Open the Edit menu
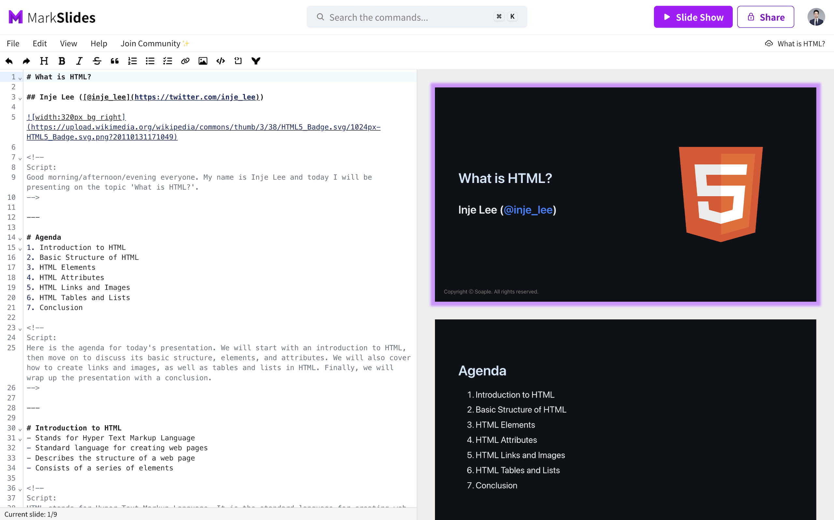 point(39,44)
